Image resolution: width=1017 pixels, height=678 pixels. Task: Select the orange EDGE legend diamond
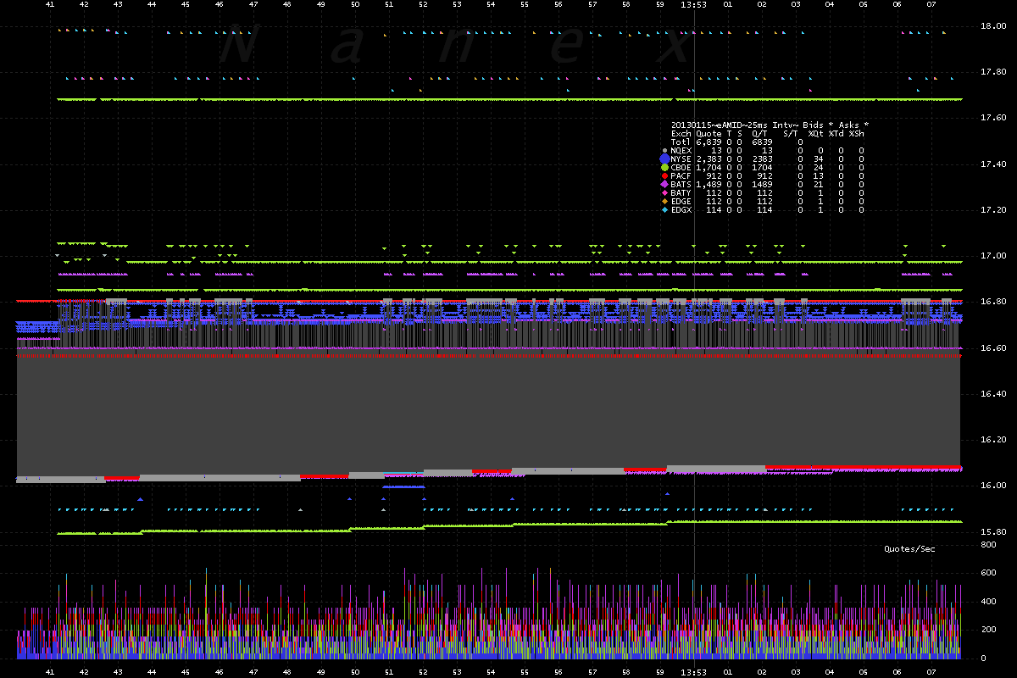[x=664, y=201]
